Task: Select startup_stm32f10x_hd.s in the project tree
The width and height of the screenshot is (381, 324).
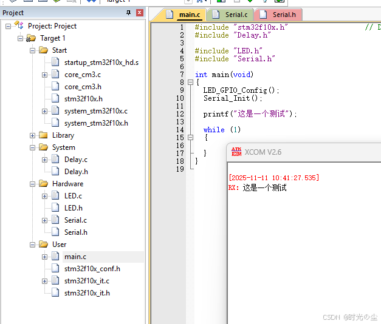Action: (x=101, y=62)
